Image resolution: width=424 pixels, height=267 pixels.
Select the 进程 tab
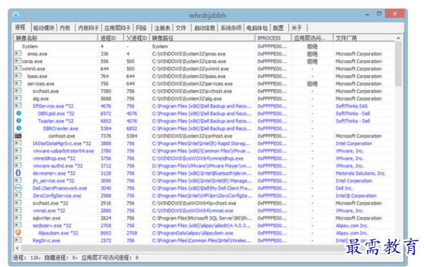tap(21, 28)
